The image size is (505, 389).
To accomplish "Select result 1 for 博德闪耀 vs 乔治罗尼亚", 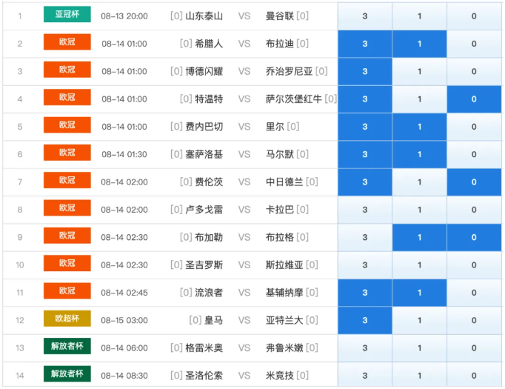I will (419, 71).
